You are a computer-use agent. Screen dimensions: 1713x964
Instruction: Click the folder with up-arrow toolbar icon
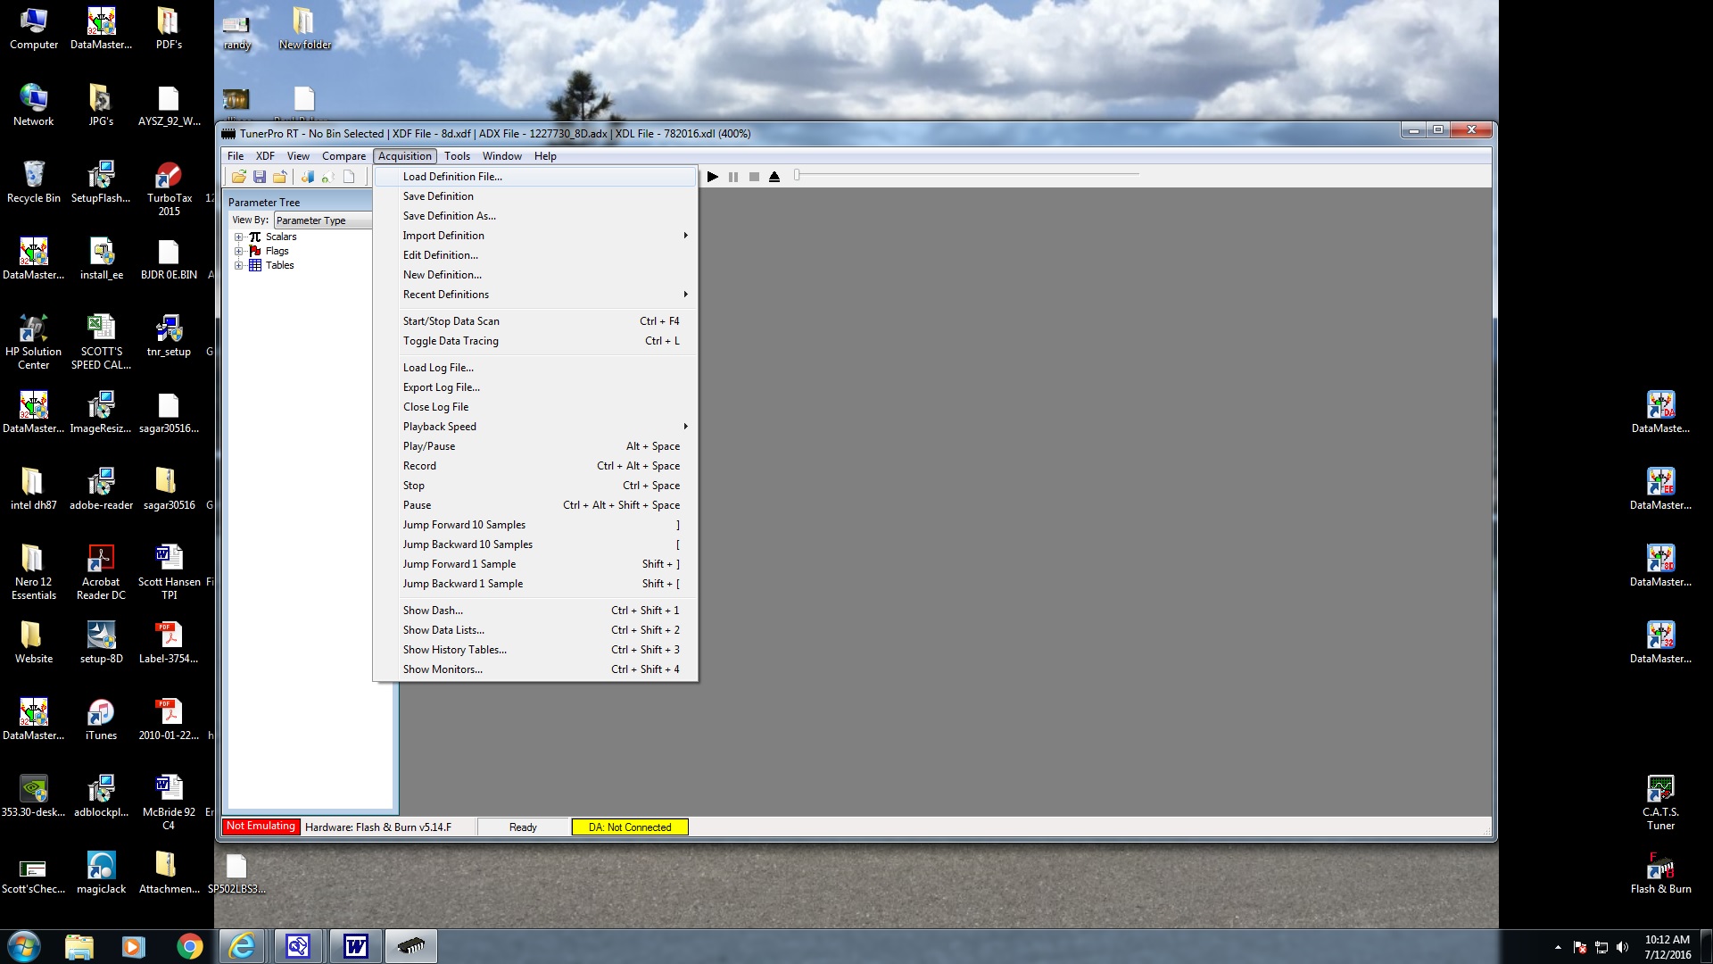[280, 177]
